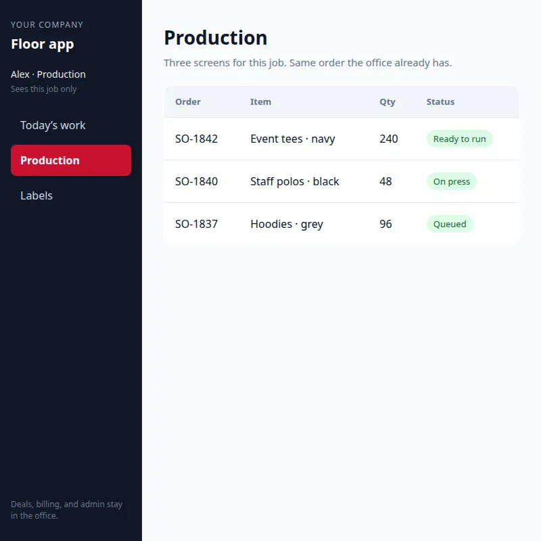Click the Alex · Production user label

[48, 74]
